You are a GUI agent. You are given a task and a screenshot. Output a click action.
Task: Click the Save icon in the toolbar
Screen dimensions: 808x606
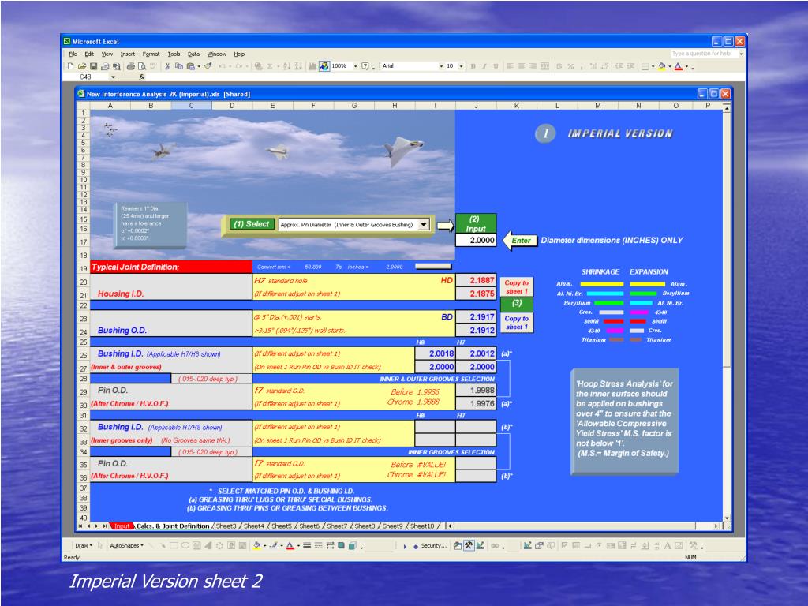point(92,66)
